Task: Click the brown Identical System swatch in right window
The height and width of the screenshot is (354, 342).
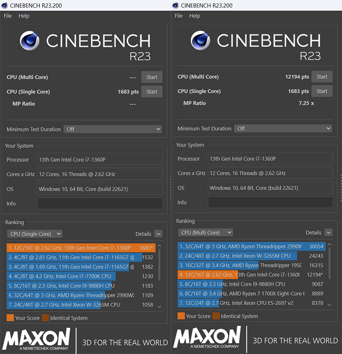Action: [216, 316]
